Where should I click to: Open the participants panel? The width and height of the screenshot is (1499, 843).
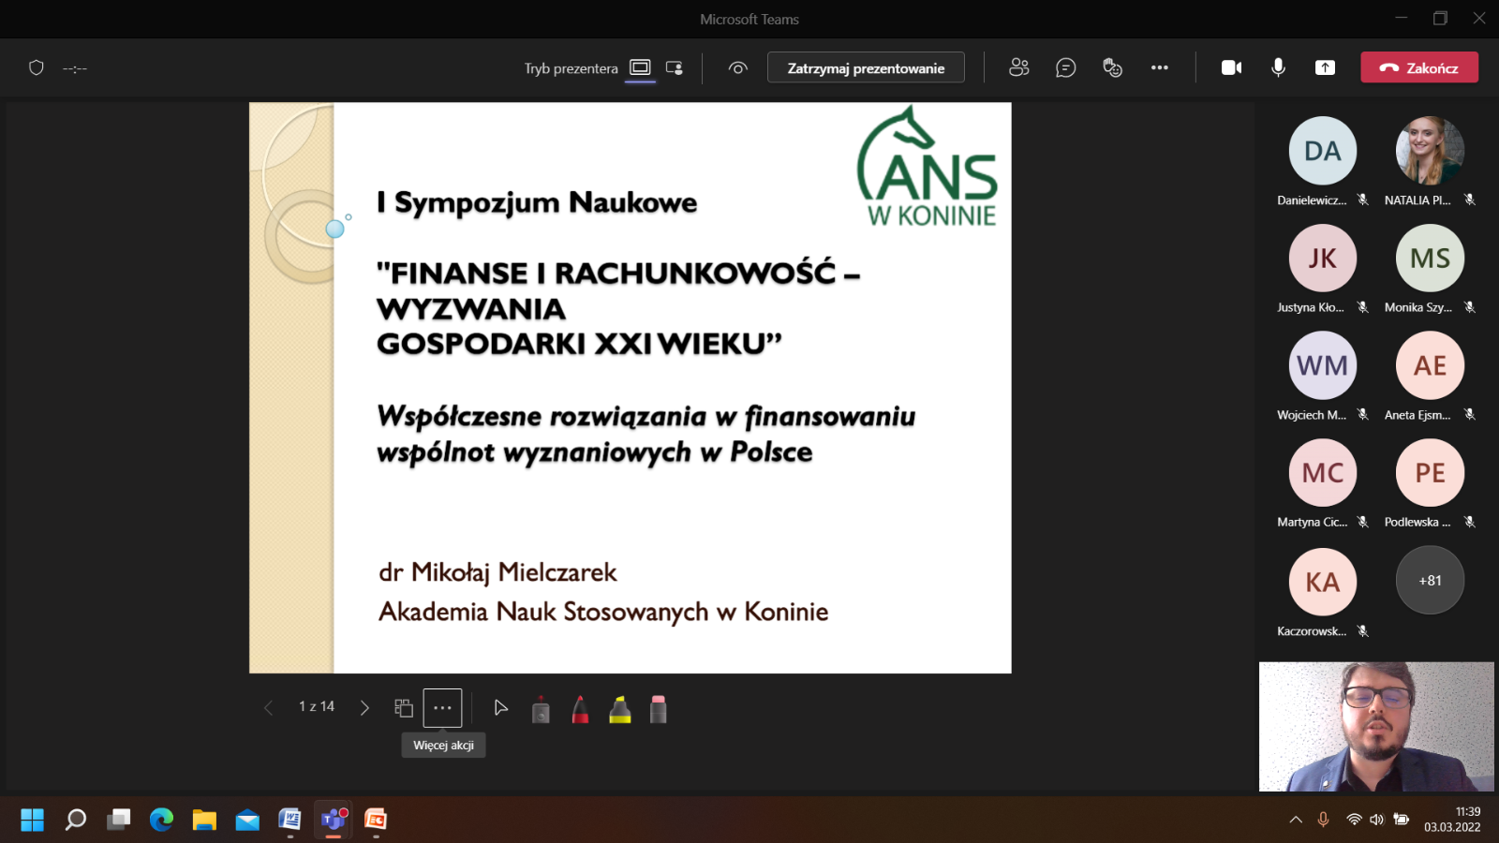click(x=1018, y=67)
